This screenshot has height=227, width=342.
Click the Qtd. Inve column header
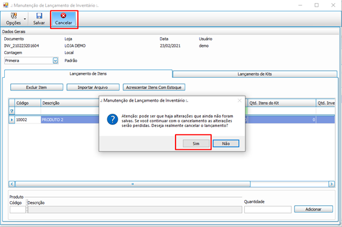(326, 103)
